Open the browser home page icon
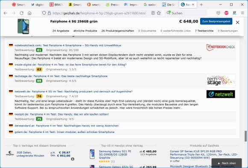This screenshot has height=168, width=248. (30, 13)
